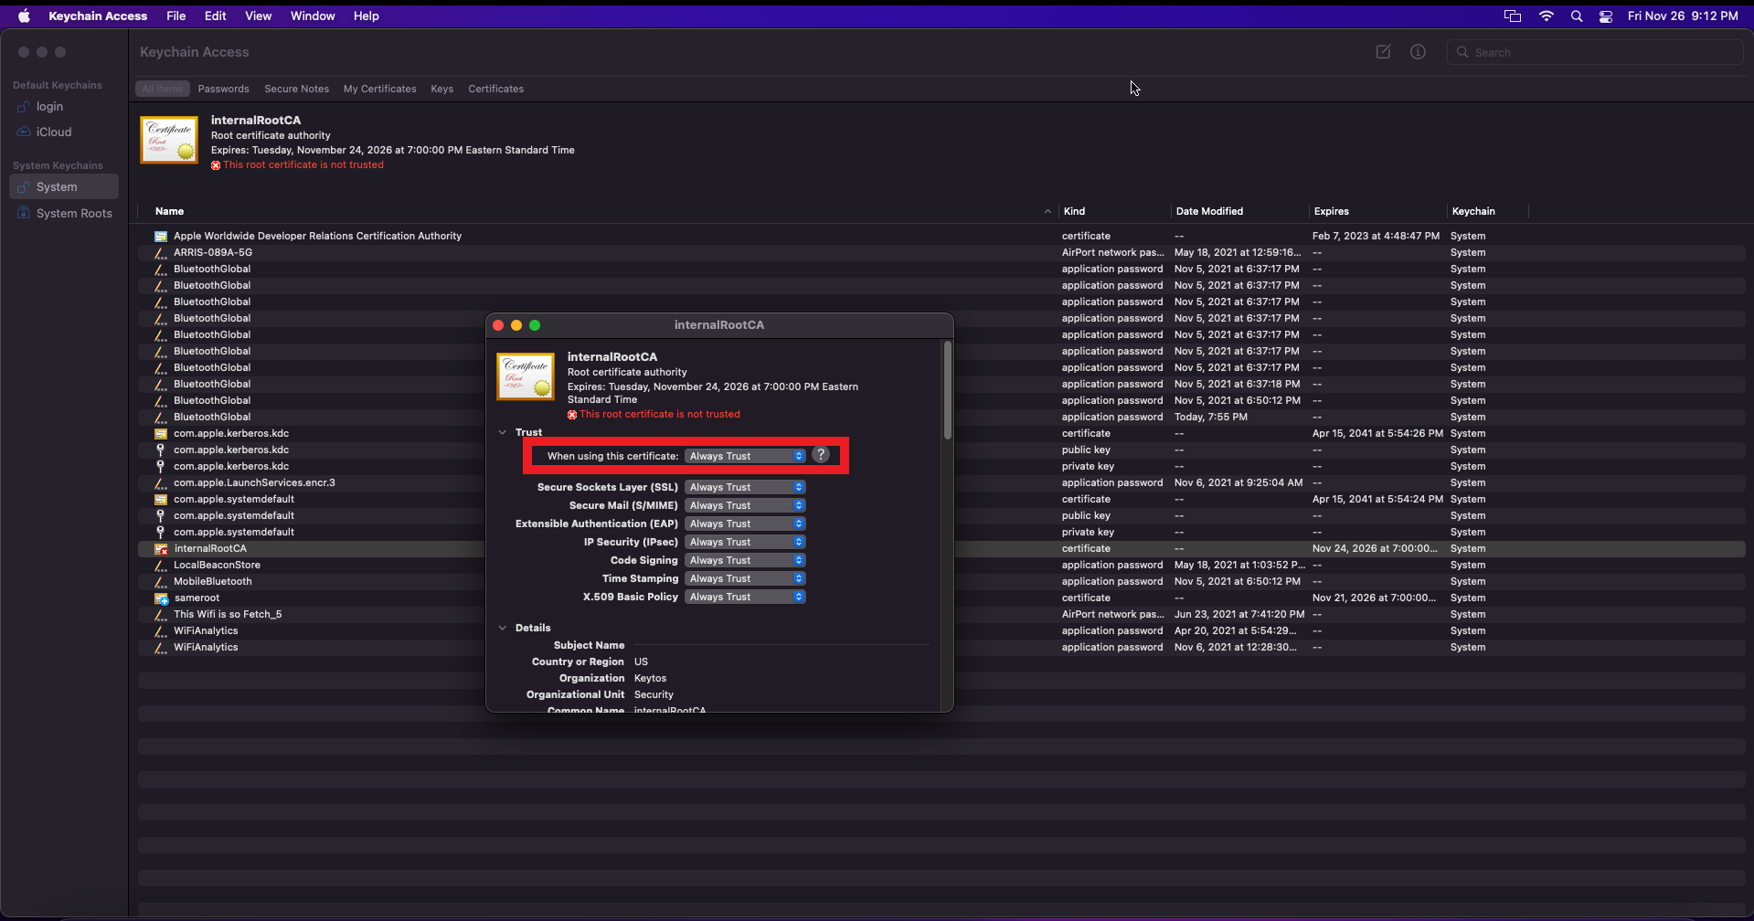This screenshot has width=1754, height=921.
Task: Click the LocalBeaconStore password icon
Action: coord(161,565)
